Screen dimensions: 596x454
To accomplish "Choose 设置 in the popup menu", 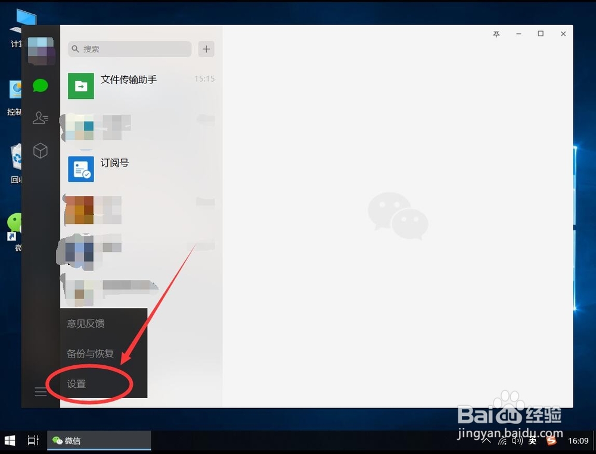I will pyautogui.click(x=76, y=384).
